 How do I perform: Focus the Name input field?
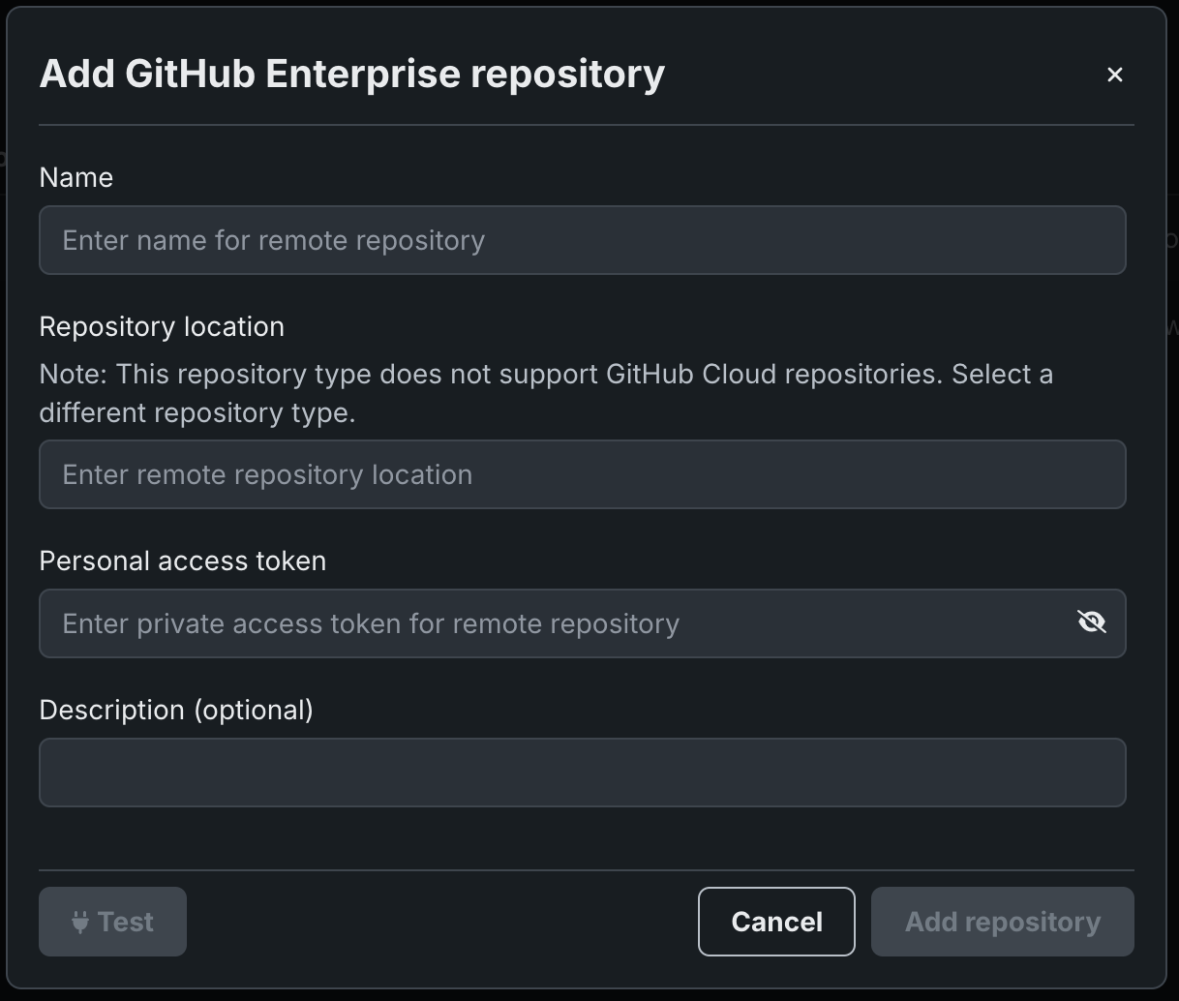tap(582, 240)
